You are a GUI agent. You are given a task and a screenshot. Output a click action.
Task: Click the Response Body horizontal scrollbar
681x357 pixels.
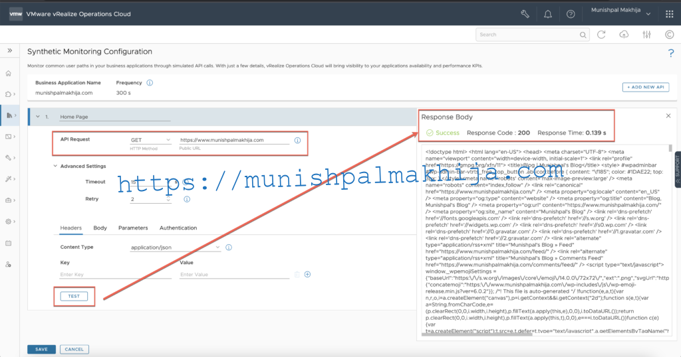[x=477, y=334]
